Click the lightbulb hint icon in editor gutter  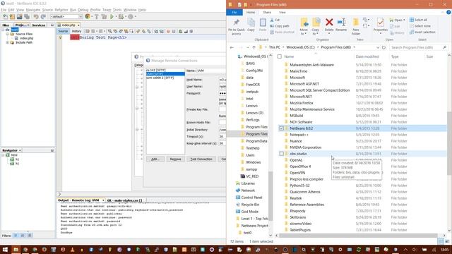tap(60, 37)
